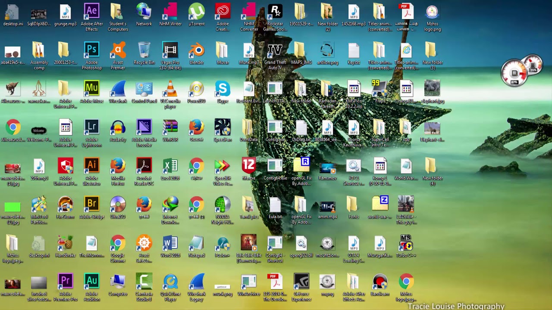Screen dimensions: 552x310
Task: Open Control Panel icon
Action: (144, 92)
